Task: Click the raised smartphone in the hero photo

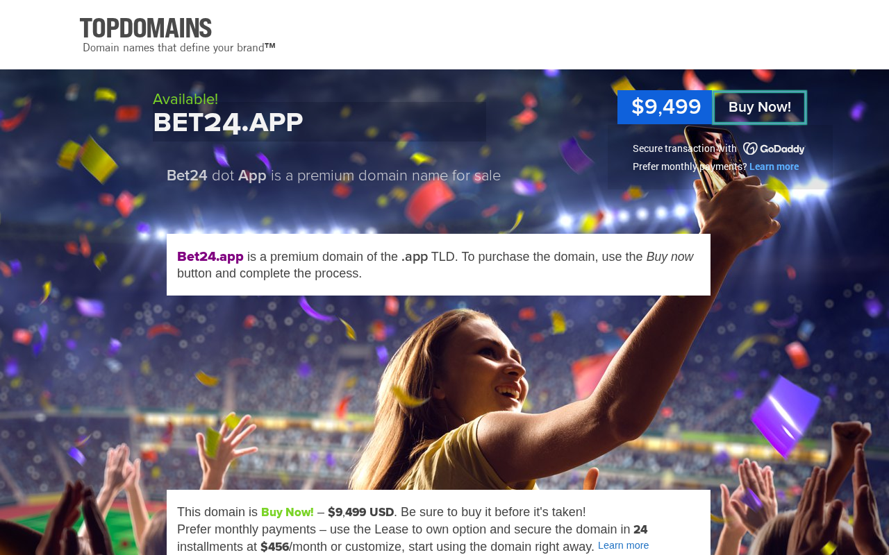Action: 715,160
